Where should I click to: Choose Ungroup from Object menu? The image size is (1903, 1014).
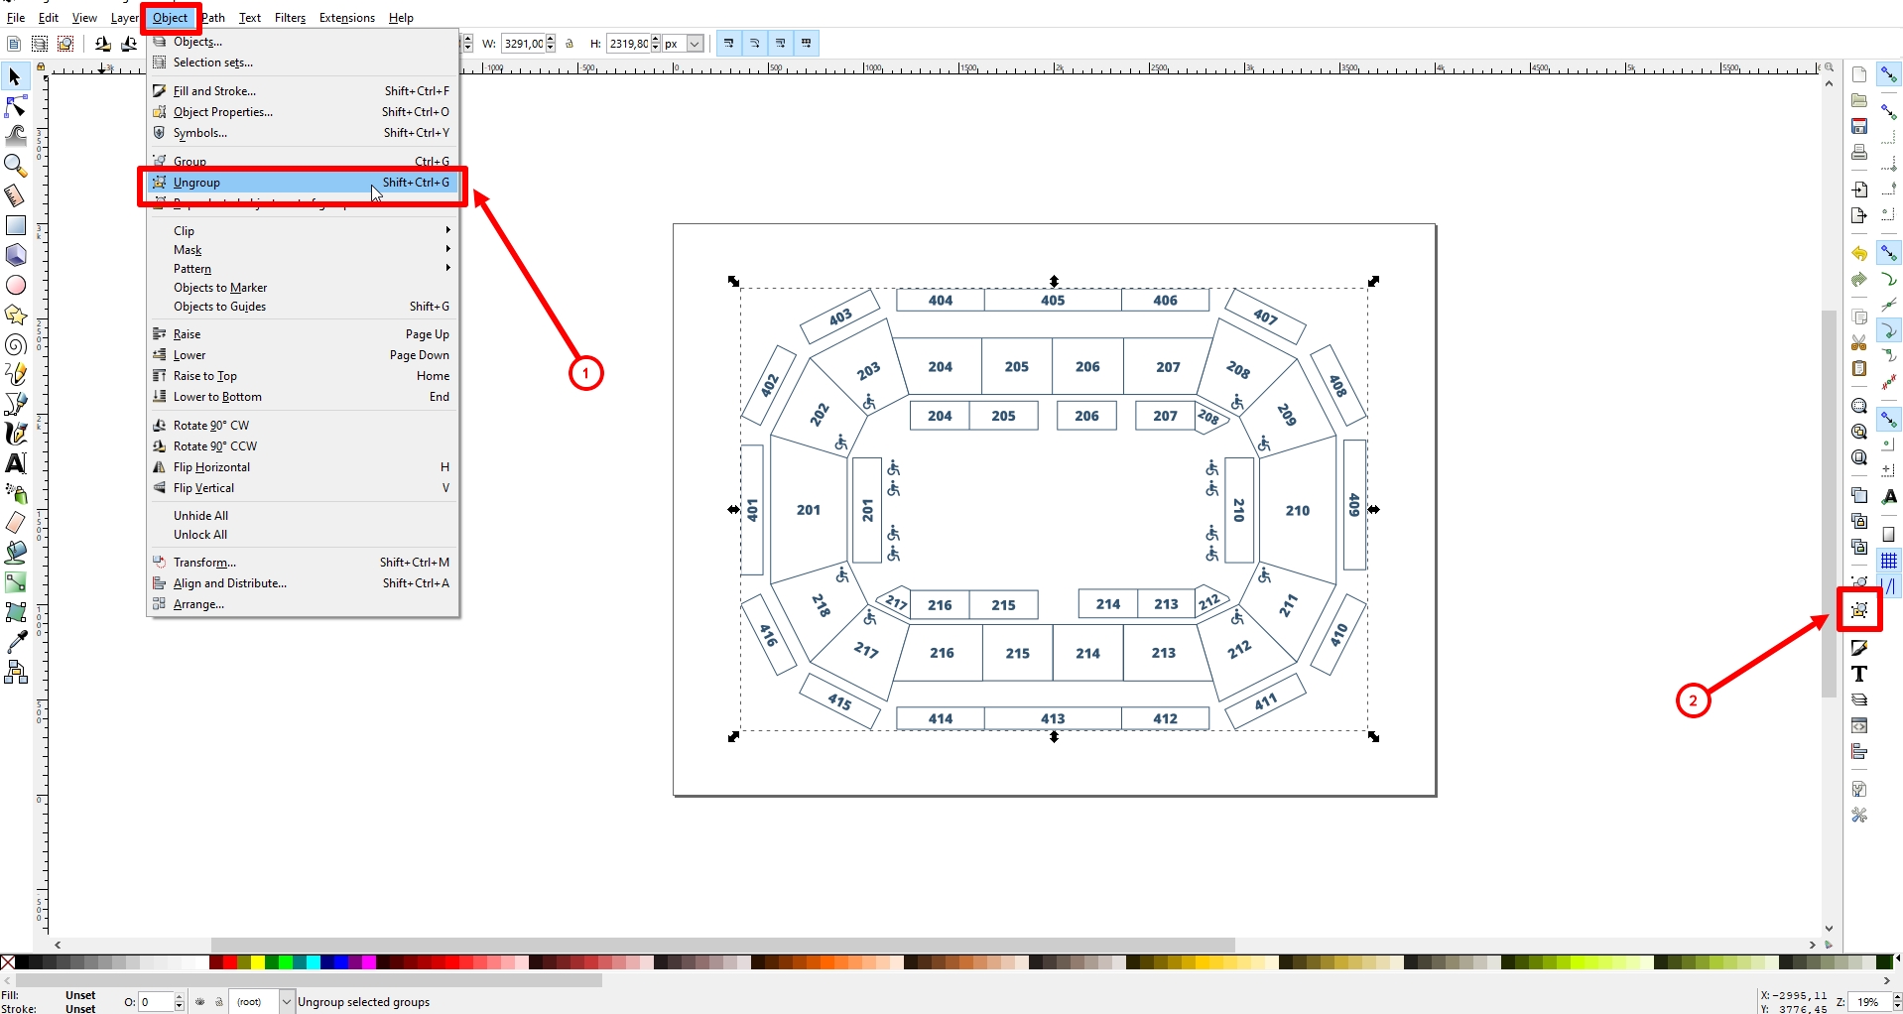[303, 183]
